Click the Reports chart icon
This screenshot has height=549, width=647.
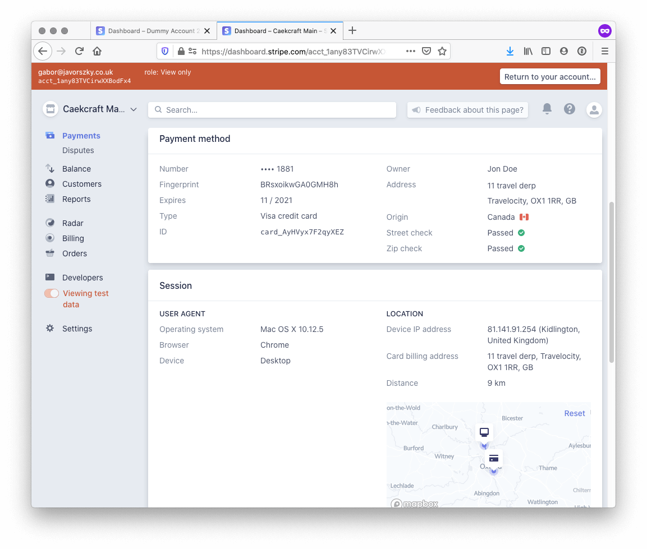50,199
